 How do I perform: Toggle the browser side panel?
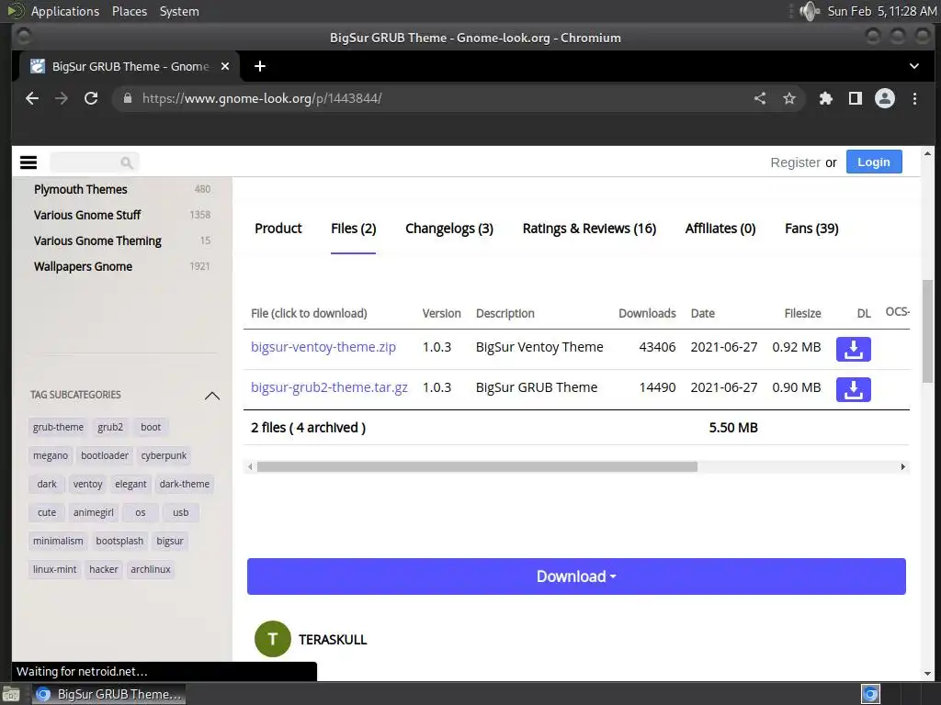856,98
